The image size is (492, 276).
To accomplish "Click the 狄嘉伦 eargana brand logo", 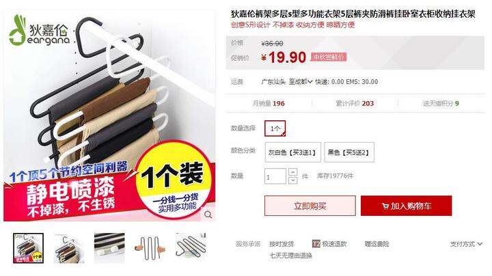I will [39, 31].
